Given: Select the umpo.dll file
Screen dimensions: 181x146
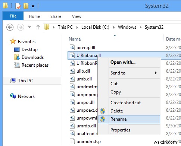Looking at the screenshot, I should pyautogui.click(x=85, y=102).
